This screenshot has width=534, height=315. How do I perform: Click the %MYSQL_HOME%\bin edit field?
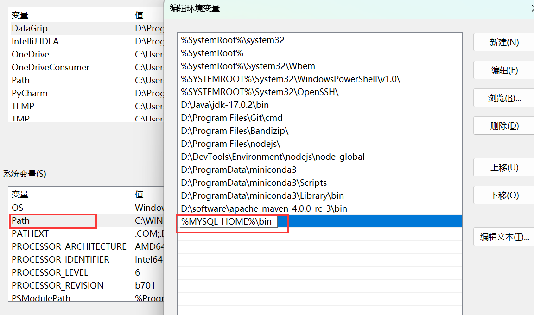[x=229, y=222]
